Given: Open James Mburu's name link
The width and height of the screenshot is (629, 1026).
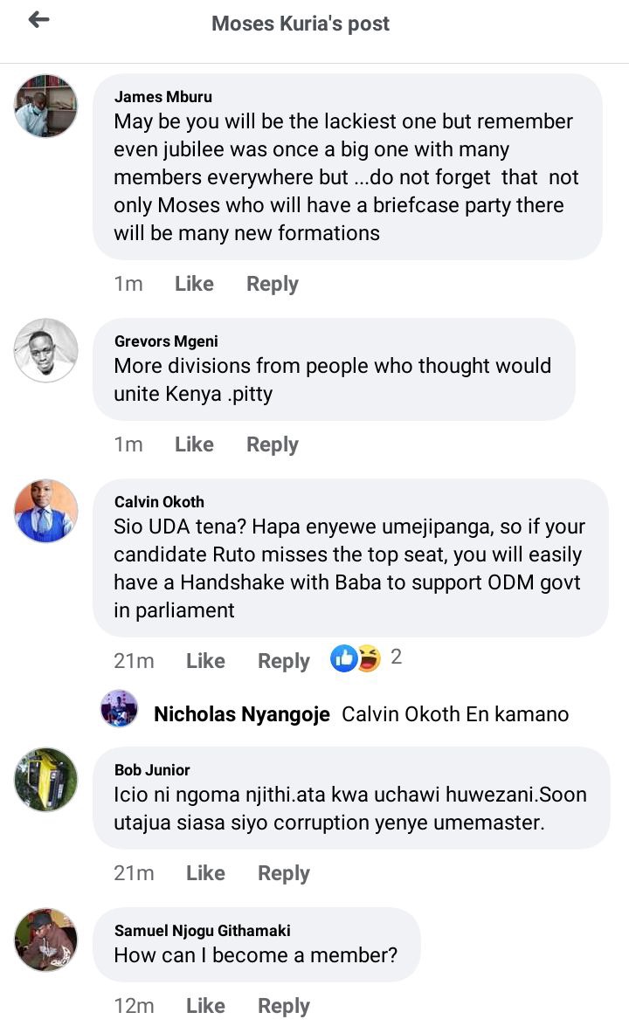Looking at the screenshot, I should pyautogui.click(x=163, y=96).
